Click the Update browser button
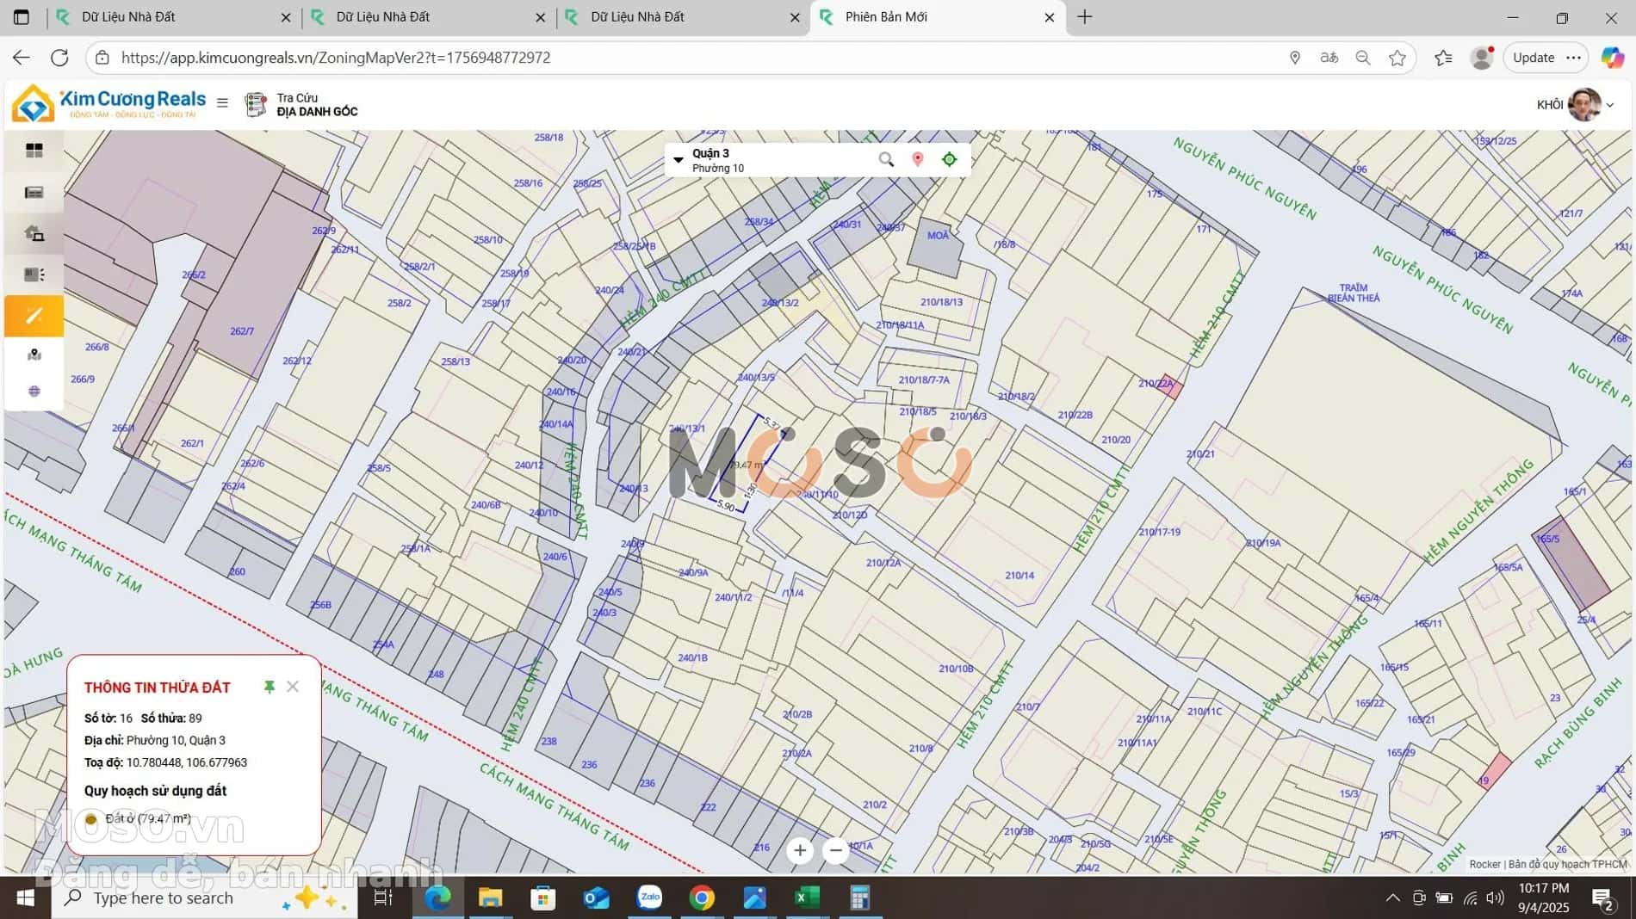The width and height of the screenshot is (1636, 919). tap(1534, 58)
